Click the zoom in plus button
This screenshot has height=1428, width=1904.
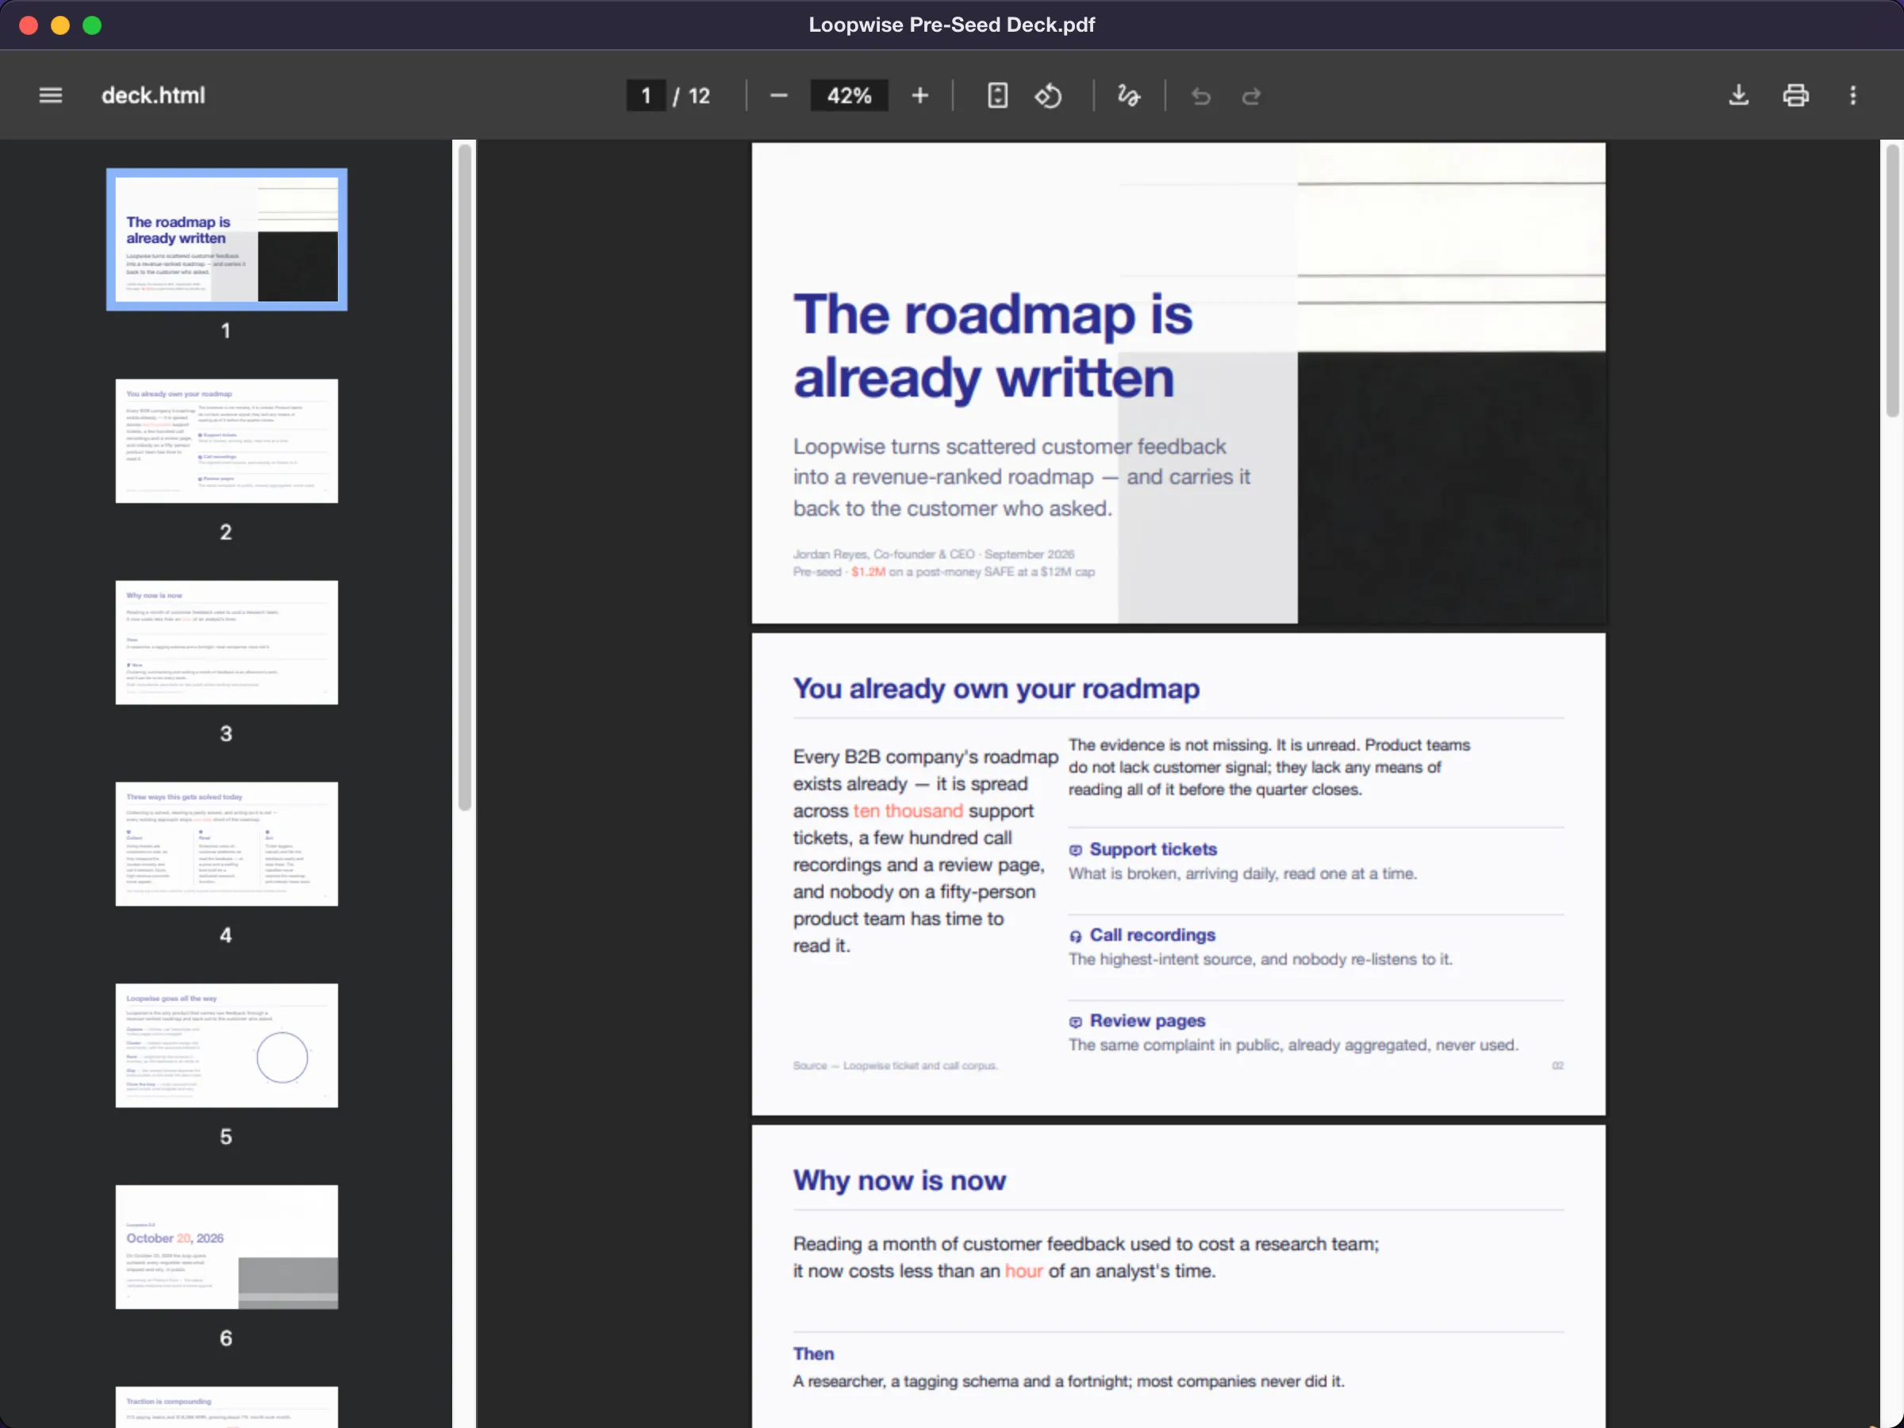pos(920,95)
